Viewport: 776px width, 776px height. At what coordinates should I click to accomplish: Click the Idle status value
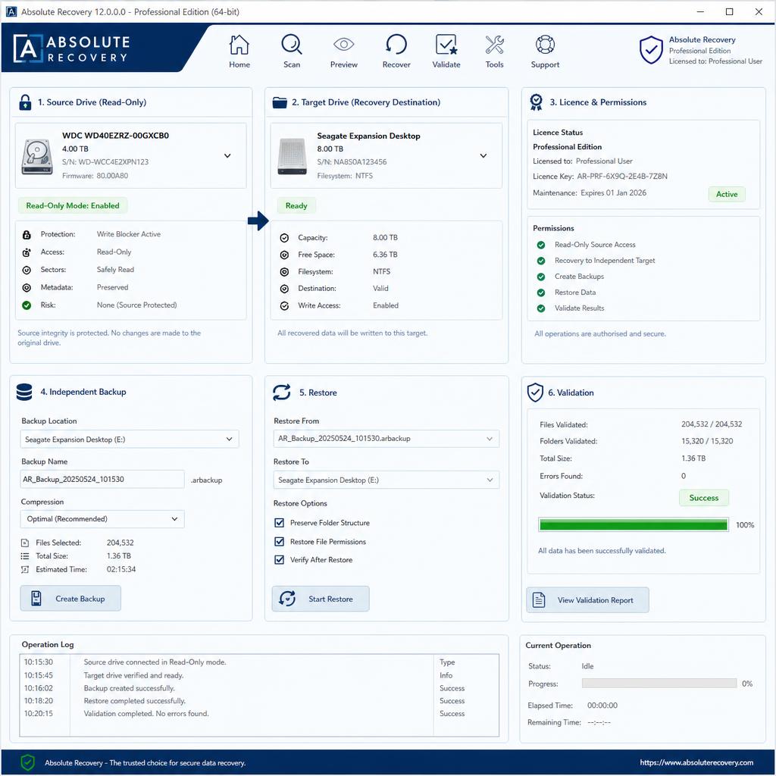(587, 666)
